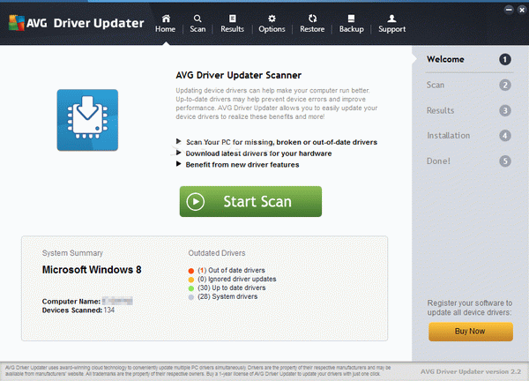Image resolution: width=529 pixels, height=381 pixels.
Task: Click step number 3 badge for Results
Action: [505, 110]
